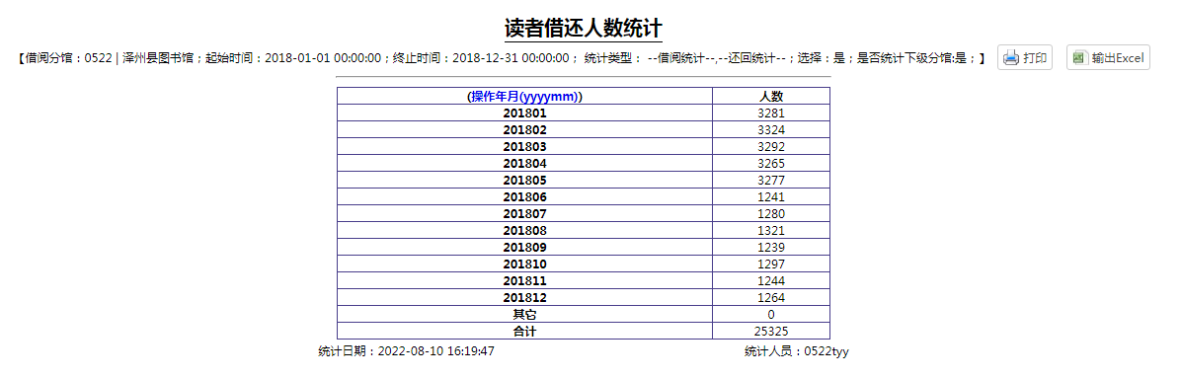Click the 操作年月(yyyymm) column header link
1181x378 pixels.
[525, 97]
